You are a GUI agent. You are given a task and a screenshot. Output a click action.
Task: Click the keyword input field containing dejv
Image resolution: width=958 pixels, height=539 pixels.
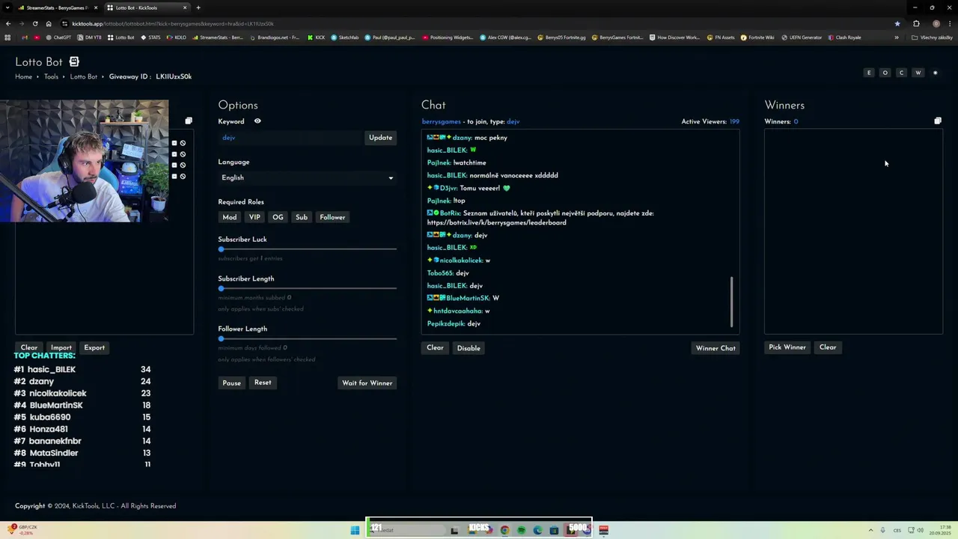point(290,138)
